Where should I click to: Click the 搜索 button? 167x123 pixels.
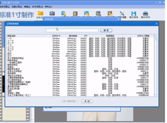point(106,31)
